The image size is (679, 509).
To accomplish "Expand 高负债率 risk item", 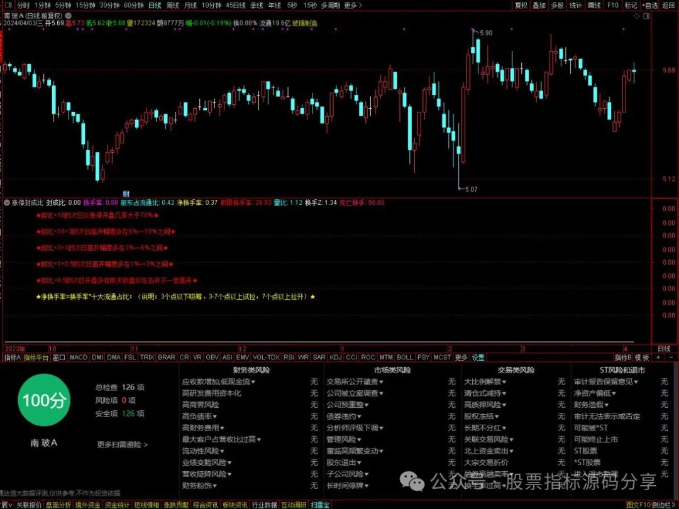I will (x=200, y=417).
